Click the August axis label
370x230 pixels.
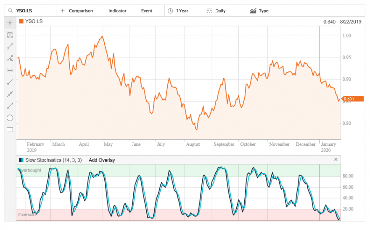(x=193, y=144)
